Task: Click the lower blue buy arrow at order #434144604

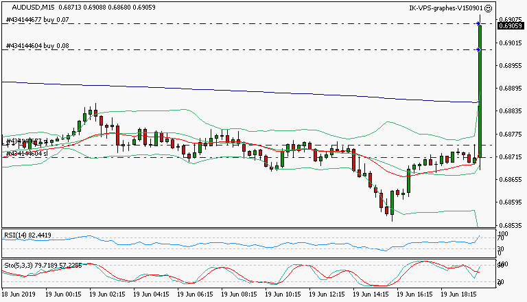Action: tap(478, 49)
